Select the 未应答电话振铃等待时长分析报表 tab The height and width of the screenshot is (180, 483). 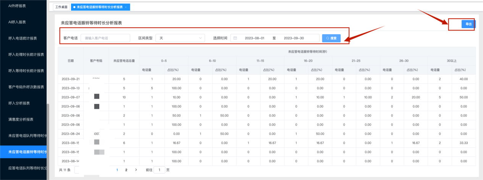(x=100, y=7)
